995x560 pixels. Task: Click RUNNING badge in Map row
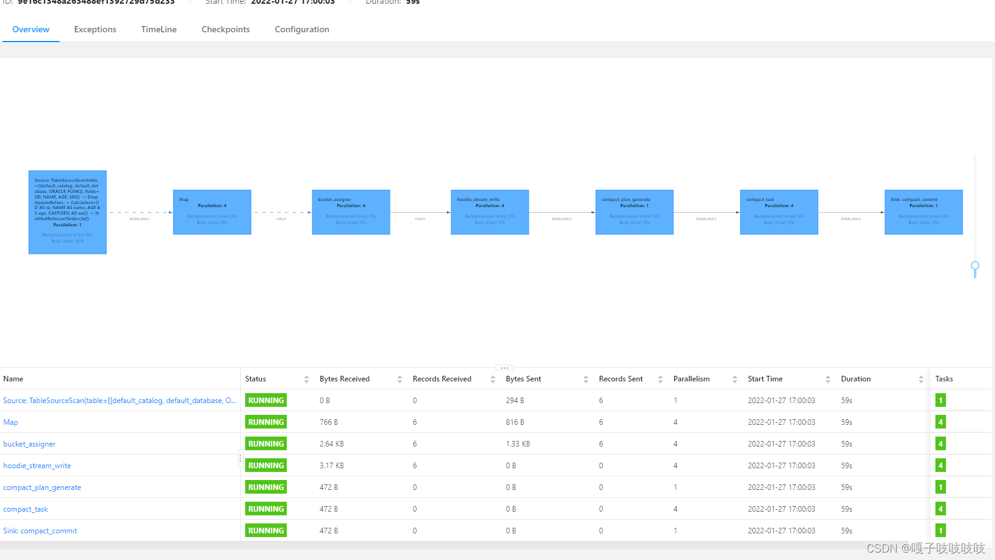point(266,422)
